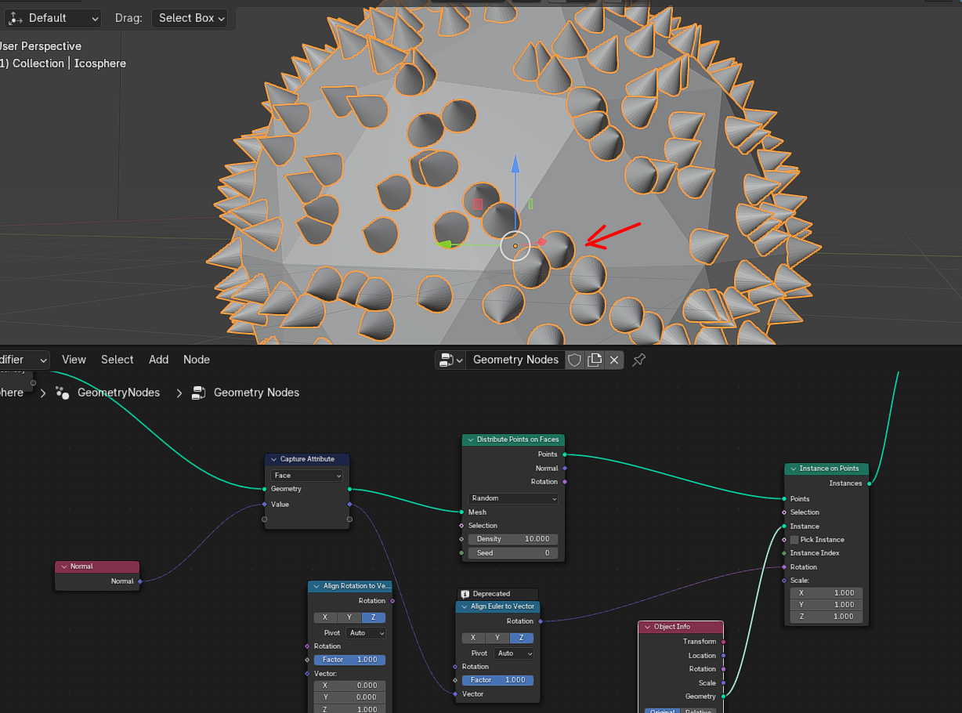This screenshot has width=962, height=713.
Task: Enable the Pick Instance checkbox
Action: pyautogui.click(x=794, y=540)
